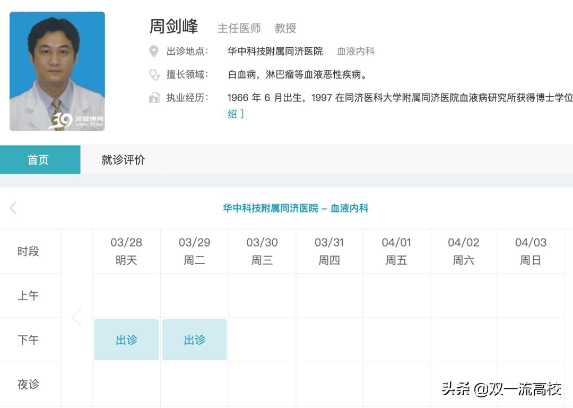Screen dimensions: 573x408
Task: Click the 上午 row label
Action: click(x=28, y=295)
